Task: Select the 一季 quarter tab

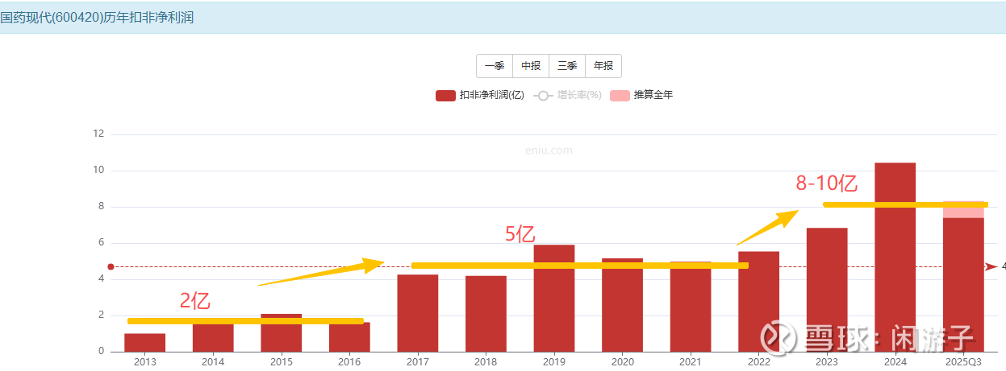Action: coord(495,66)
